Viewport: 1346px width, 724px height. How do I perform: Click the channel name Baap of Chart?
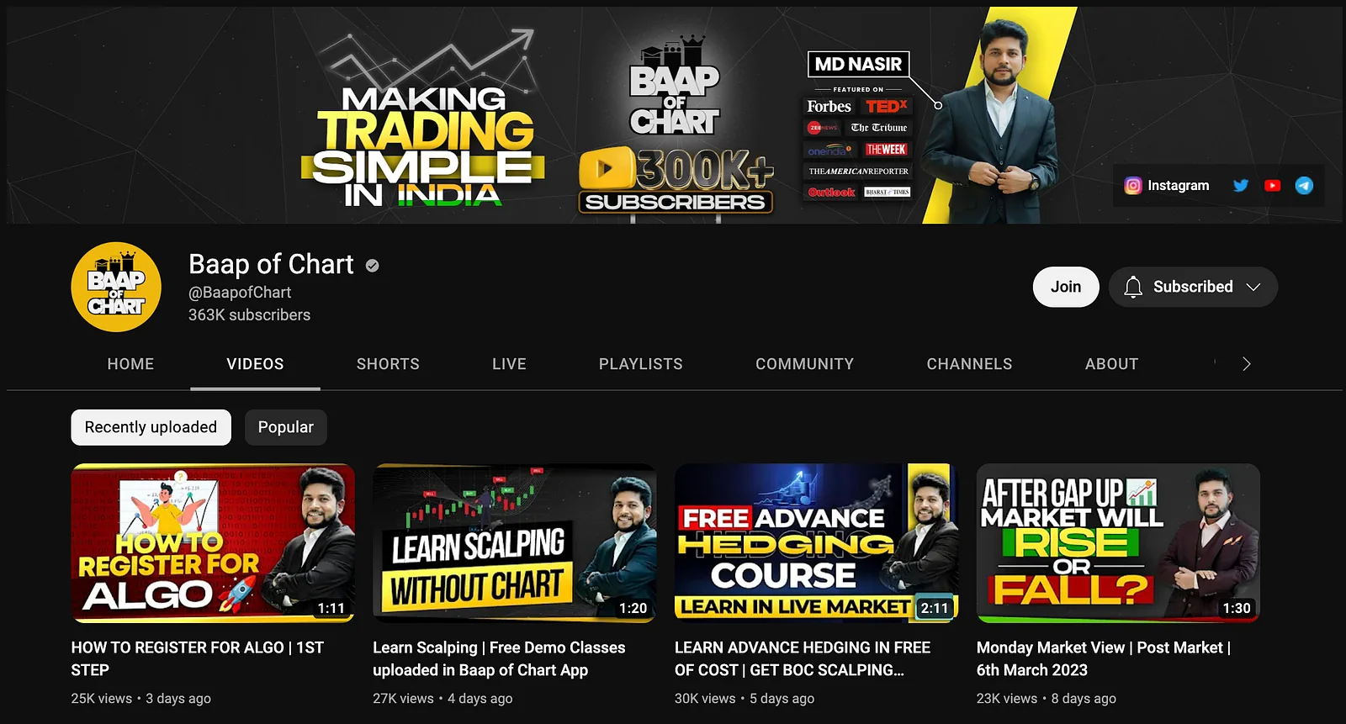pyautogui.click(x=271, y=265)
